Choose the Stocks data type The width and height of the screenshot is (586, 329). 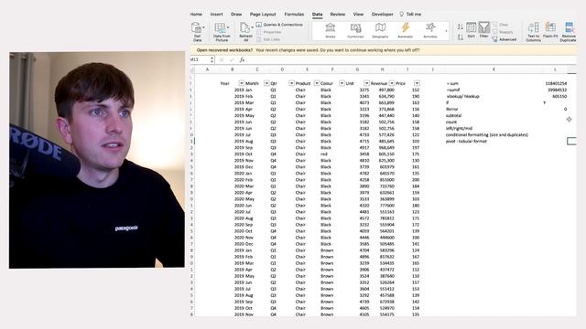coord(331,30)
